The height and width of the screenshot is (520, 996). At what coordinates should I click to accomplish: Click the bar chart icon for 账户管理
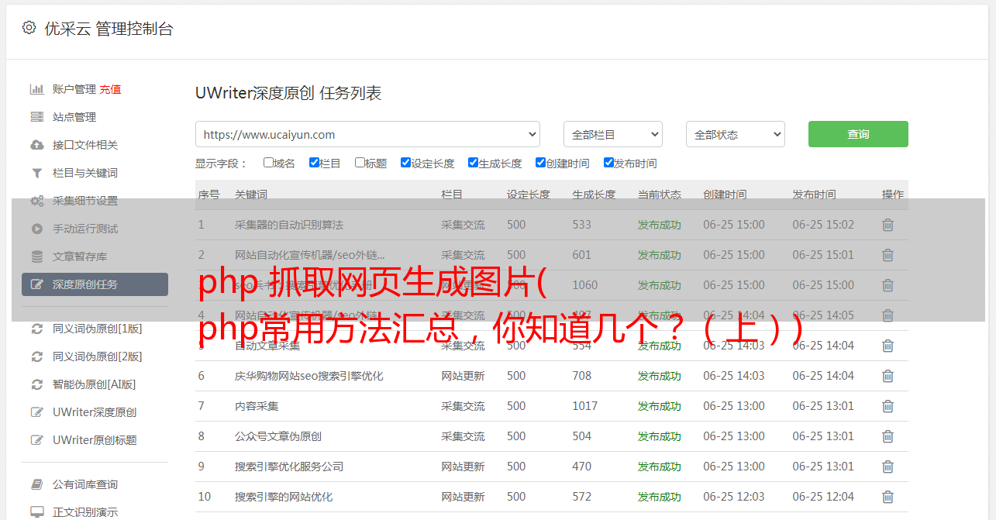[36, 89]
